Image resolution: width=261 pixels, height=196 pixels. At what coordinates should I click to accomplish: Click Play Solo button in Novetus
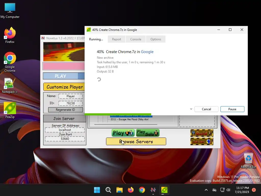tap(148, 133)
